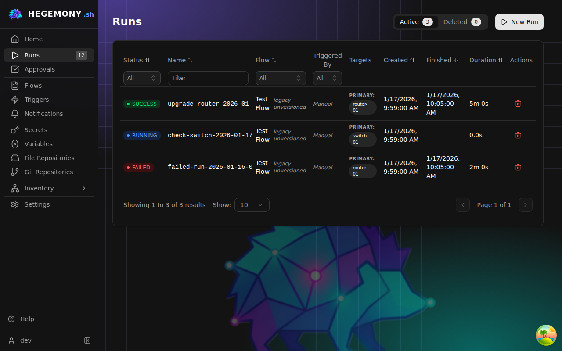This screenshot has width=562, height=351.
Task: Delete the upgrade-router run
Action: tap(518, 104)
